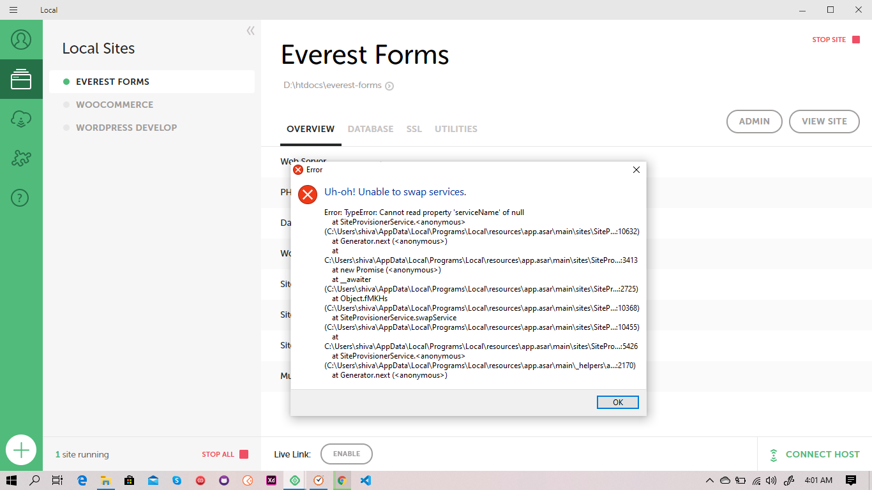This screenshot has height=490, width=872.
Task: Click the TypeError 'serviceName' of null line
Action: [x=424, y=212]
